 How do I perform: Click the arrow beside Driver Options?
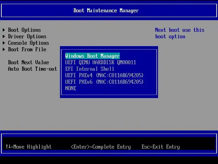[x=4, y=37]
